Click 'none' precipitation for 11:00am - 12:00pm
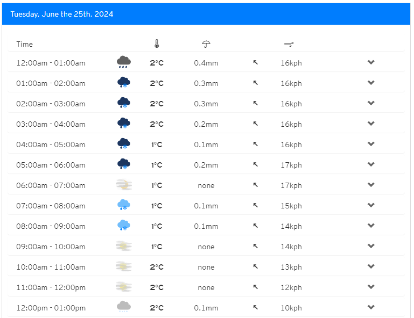The image size is (414, 318). tap(206, 287)
